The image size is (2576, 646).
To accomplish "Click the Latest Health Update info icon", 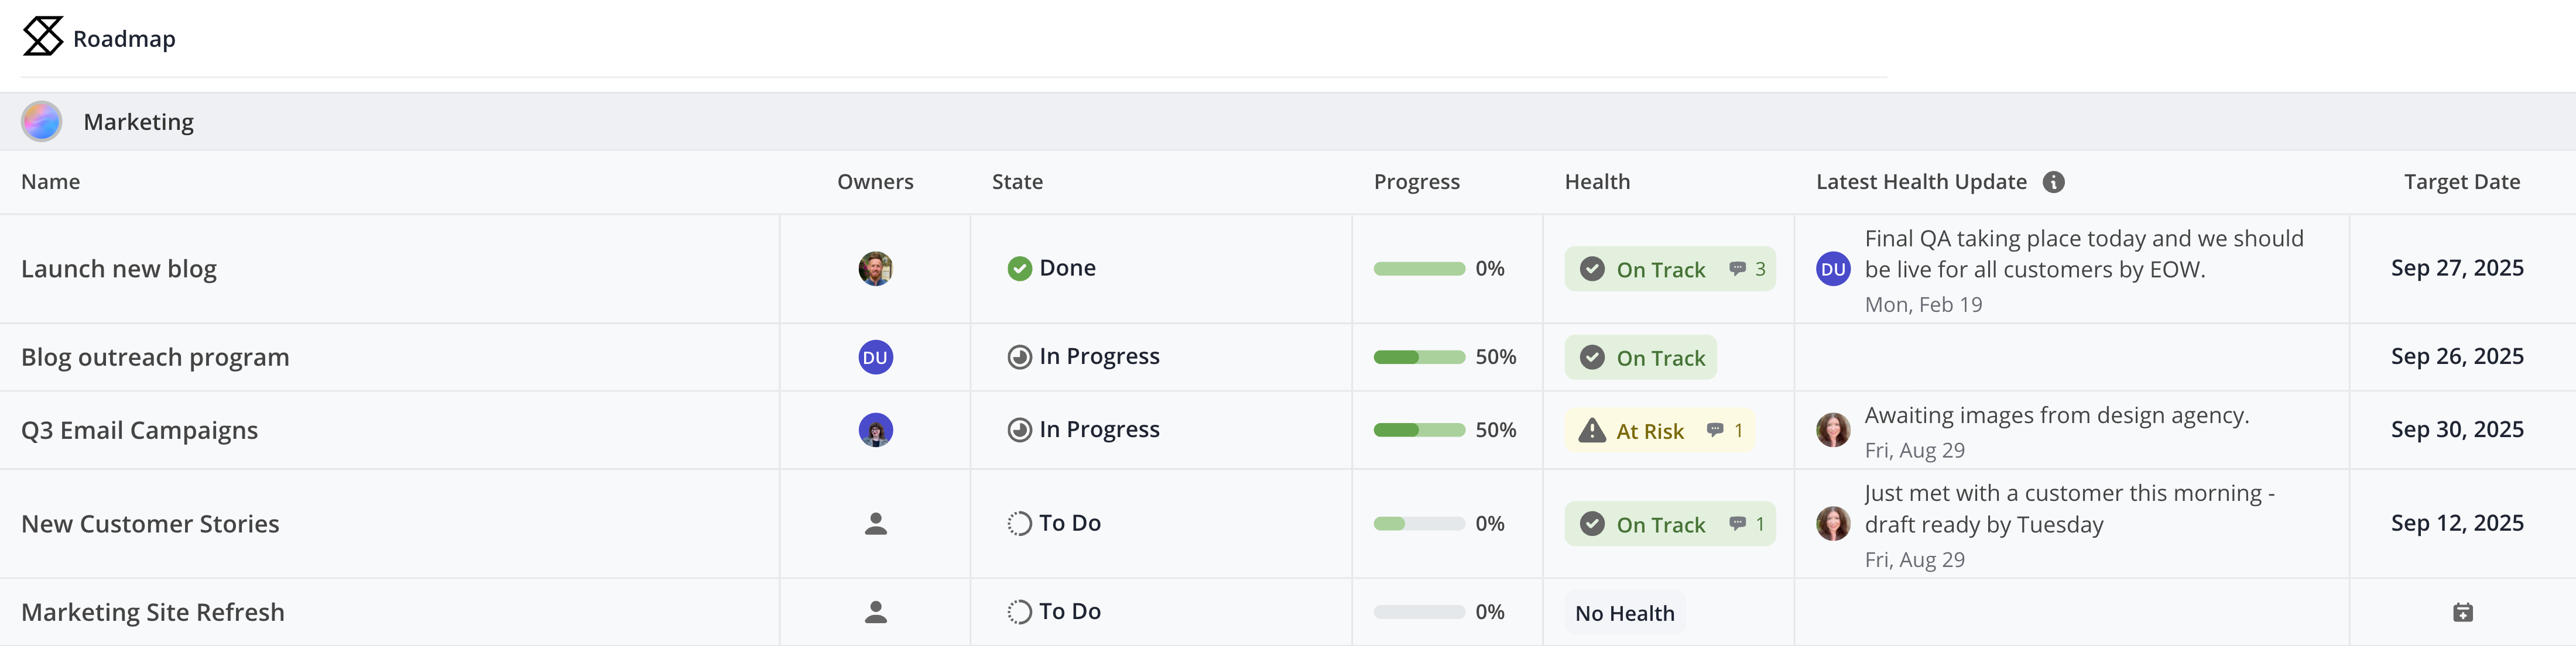I will coord(2053,182).
